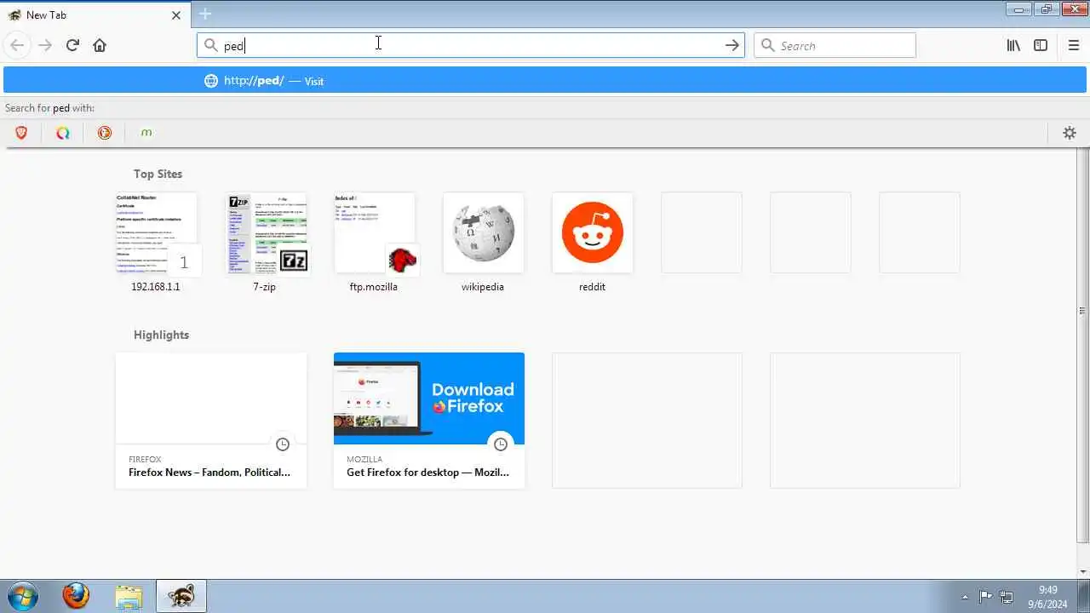This screenshot has width=1090, height=613.
Task: Click the scrollbar down arrow
Action: point(1083,571)
